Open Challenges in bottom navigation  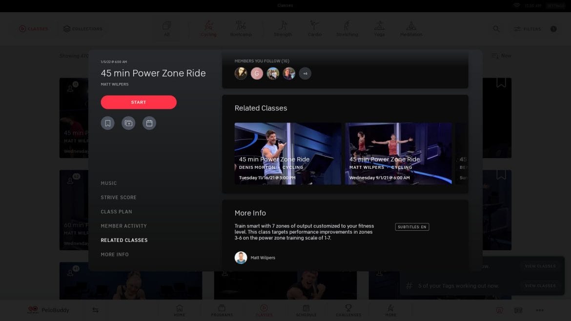tap(348, 310)
